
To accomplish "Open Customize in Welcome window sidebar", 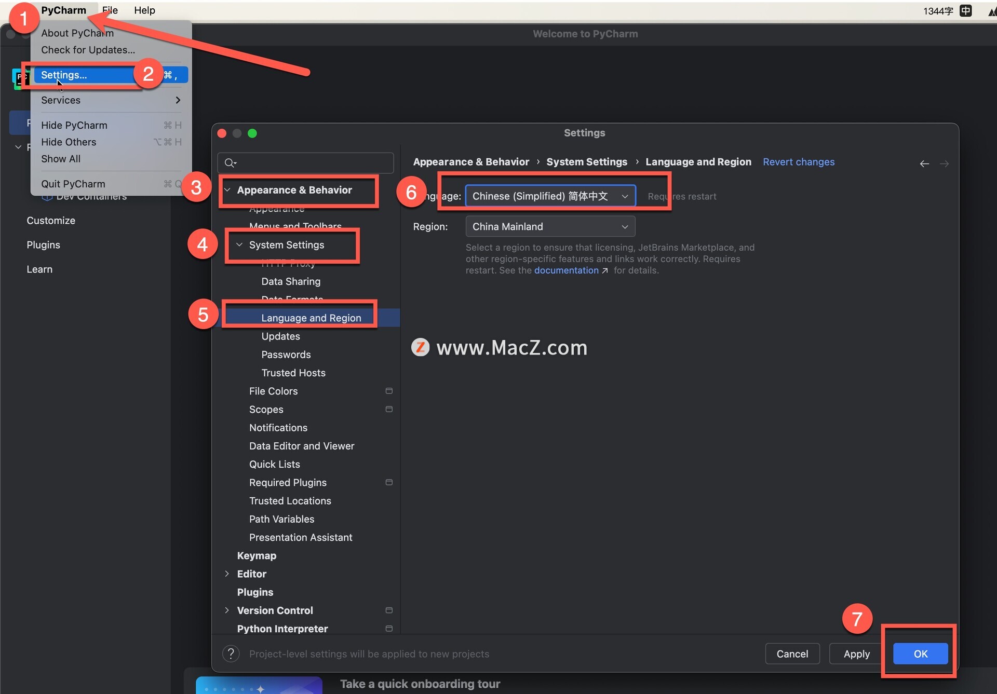I will [51, 221].
